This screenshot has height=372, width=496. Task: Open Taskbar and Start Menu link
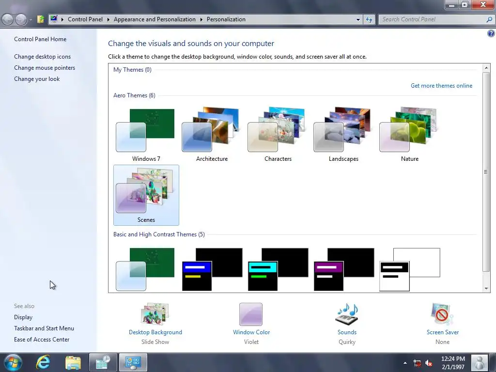(x=44, y=328)
